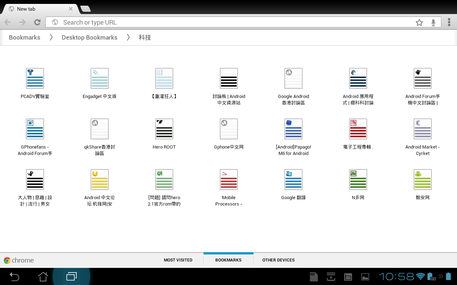Open the download notification icon
The image size is (457, 285).
[331, 277]
